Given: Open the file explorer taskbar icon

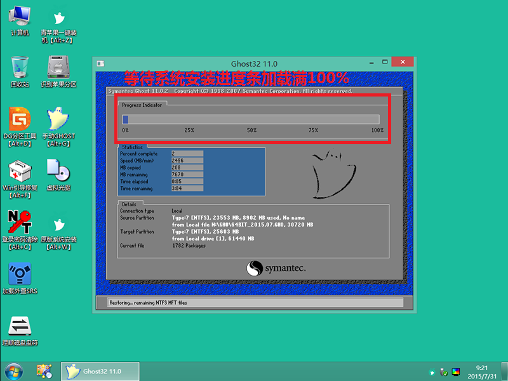Looking at the screenshot, I should point(43,371).
